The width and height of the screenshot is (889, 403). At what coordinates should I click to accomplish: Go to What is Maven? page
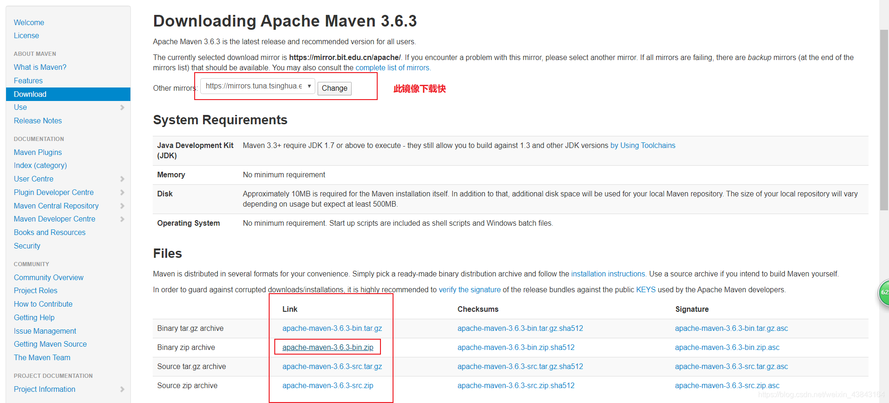(40, 67)
